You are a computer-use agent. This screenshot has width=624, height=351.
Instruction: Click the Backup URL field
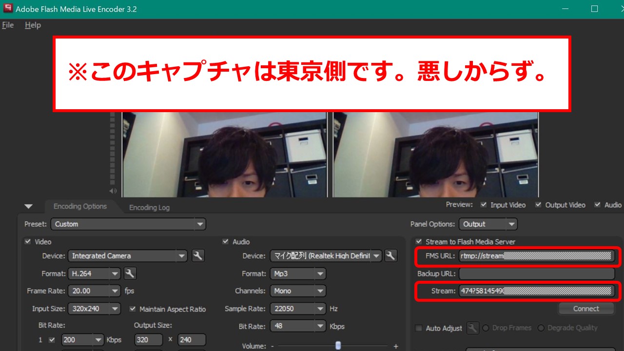click(537, 273)
